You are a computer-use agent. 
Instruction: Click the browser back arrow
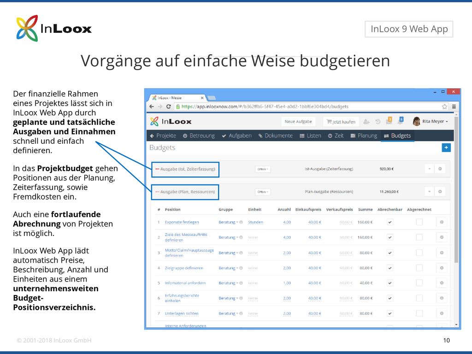[152, 106]
